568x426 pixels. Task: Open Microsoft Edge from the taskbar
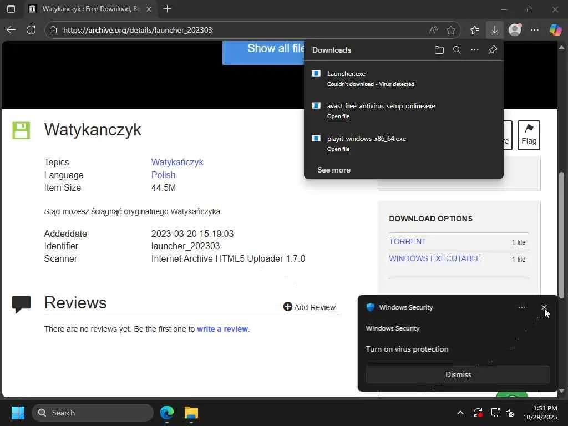click(x=167, y=413)
